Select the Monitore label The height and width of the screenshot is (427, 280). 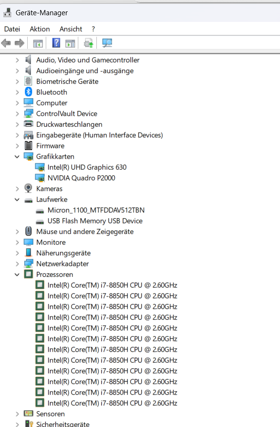click(51, 243)
